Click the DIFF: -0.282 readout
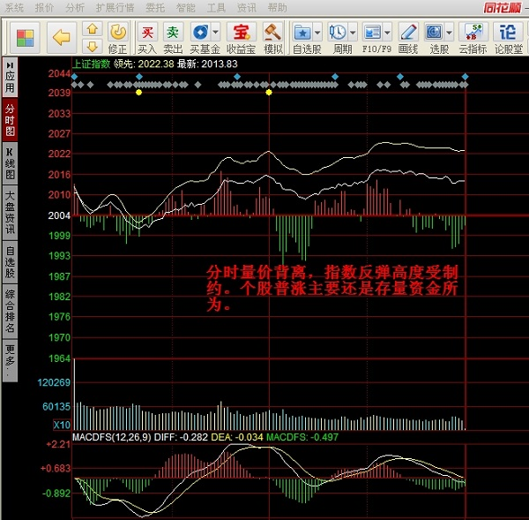The image size is (529, 520). [181, 437]
